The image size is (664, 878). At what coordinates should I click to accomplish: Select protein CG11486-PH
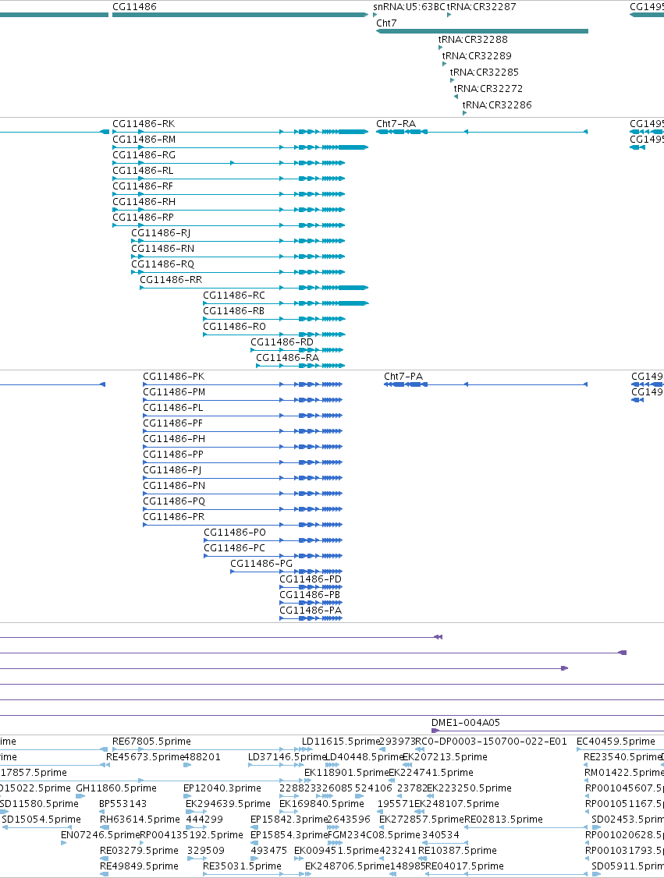point(174,439)
